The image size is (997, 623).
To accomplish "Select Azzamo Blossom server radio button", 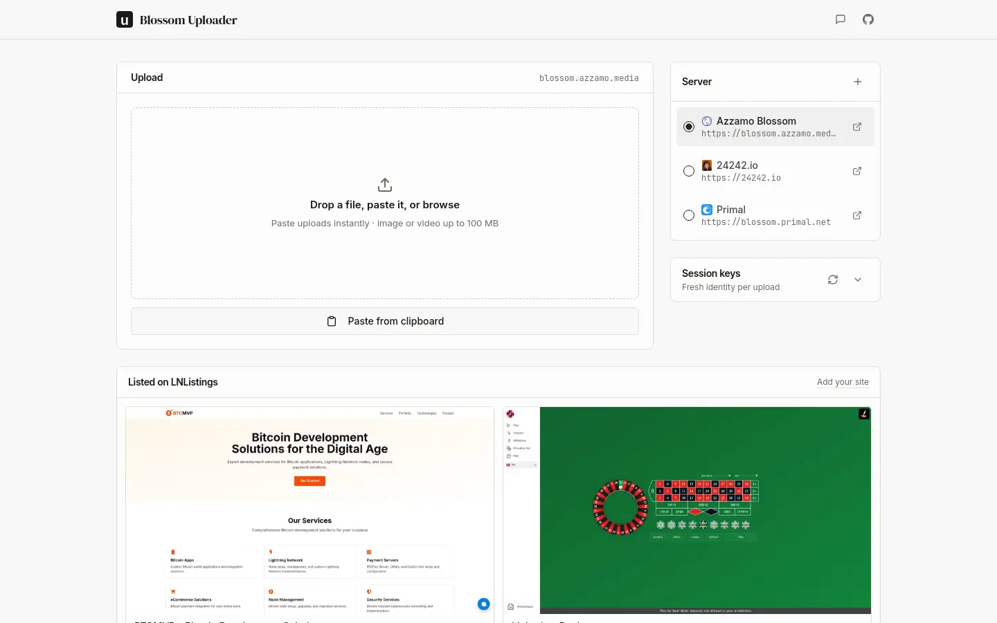I will pyautogui.click(x=689, y=127).
